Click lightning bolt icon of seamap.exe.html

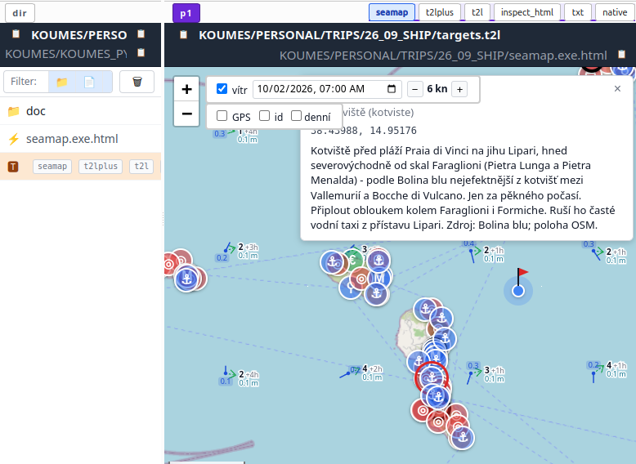[13, 139]
